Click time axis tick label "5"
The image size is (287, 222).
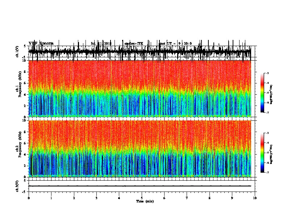point(142,198)
